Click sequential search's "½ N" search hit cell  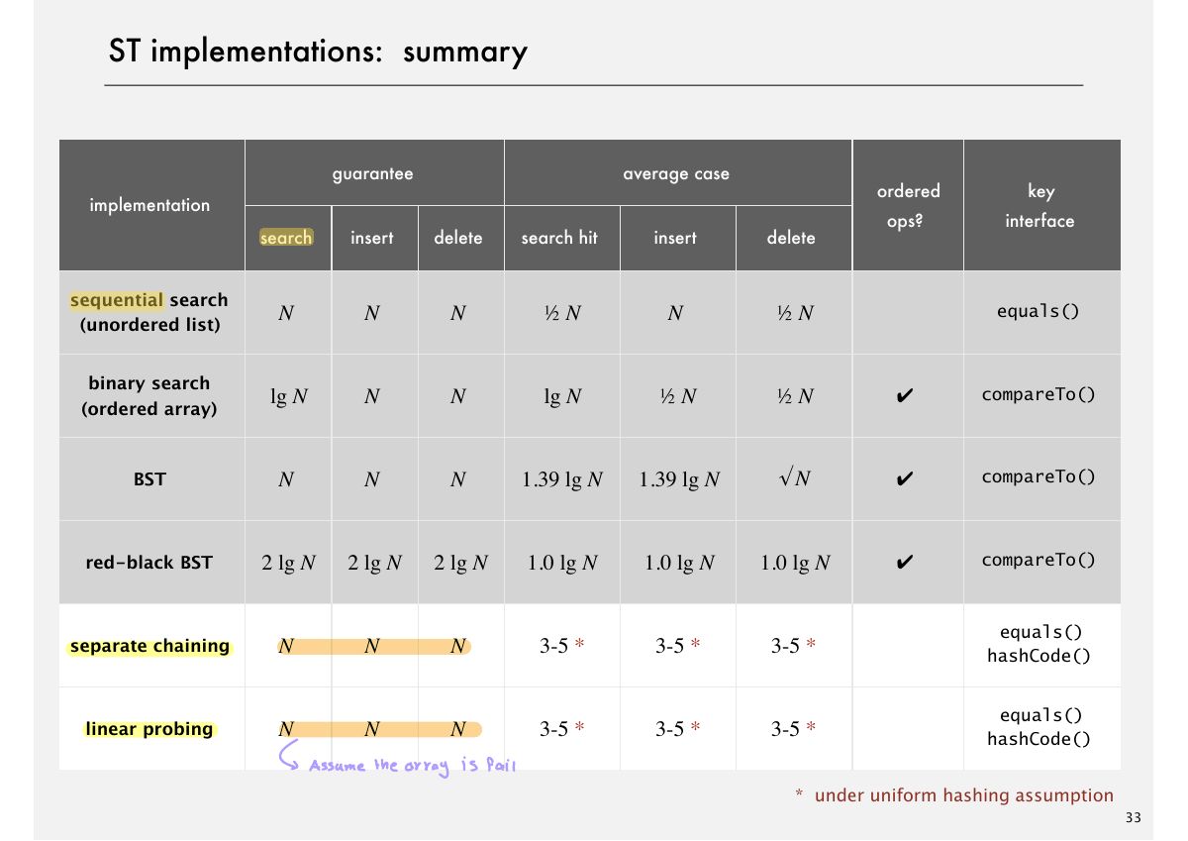(560, 313)
